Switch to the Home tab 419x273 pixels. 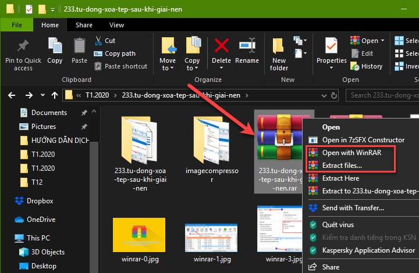(x=50, y=25)
